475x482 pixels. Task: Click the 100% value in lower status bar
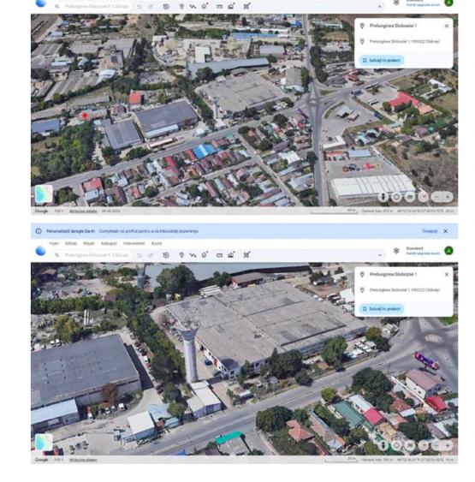[x=58, y=460]
